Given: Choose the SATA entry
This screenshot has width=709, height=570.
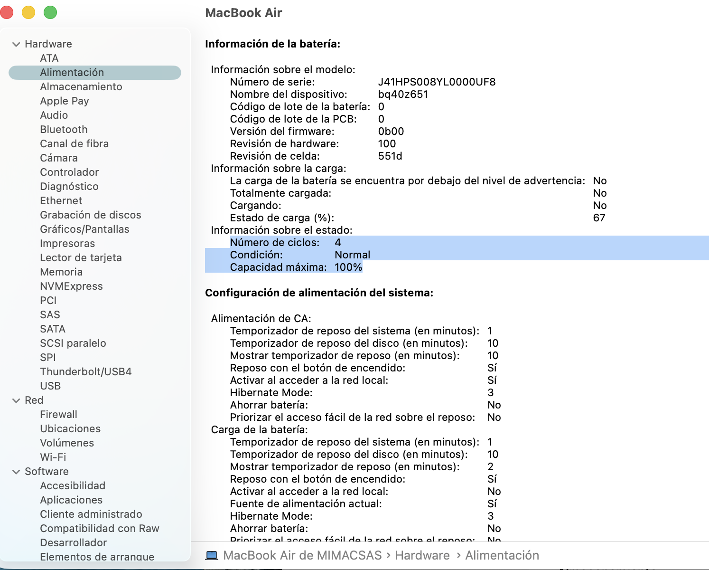Looking at the screenshot, I should tap(53, 329).
